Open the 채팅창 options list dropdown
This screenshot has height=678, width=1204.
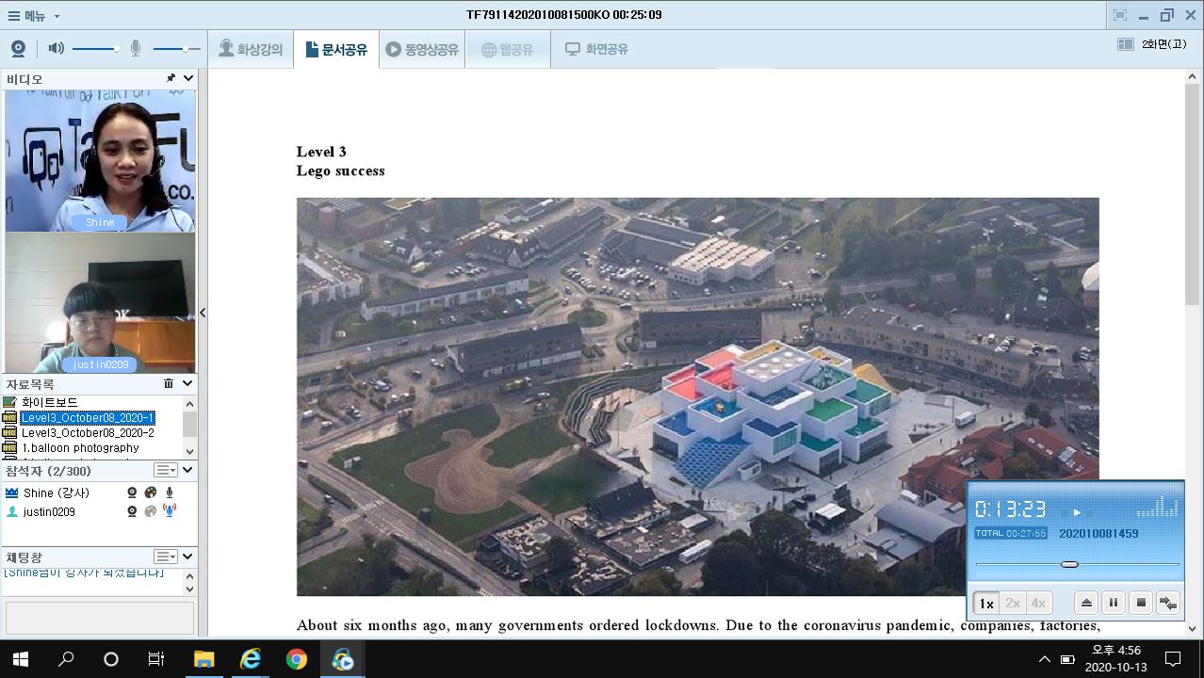coord(166,557)
